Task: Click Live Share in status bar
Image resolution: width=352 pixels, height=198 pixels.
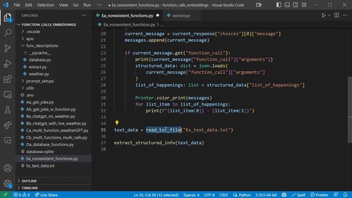Action: (x=46, y=195)
